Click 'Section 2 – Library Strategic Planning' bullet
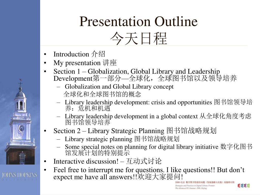The height and width of the screenshot is (195, 260). (135, 131)
